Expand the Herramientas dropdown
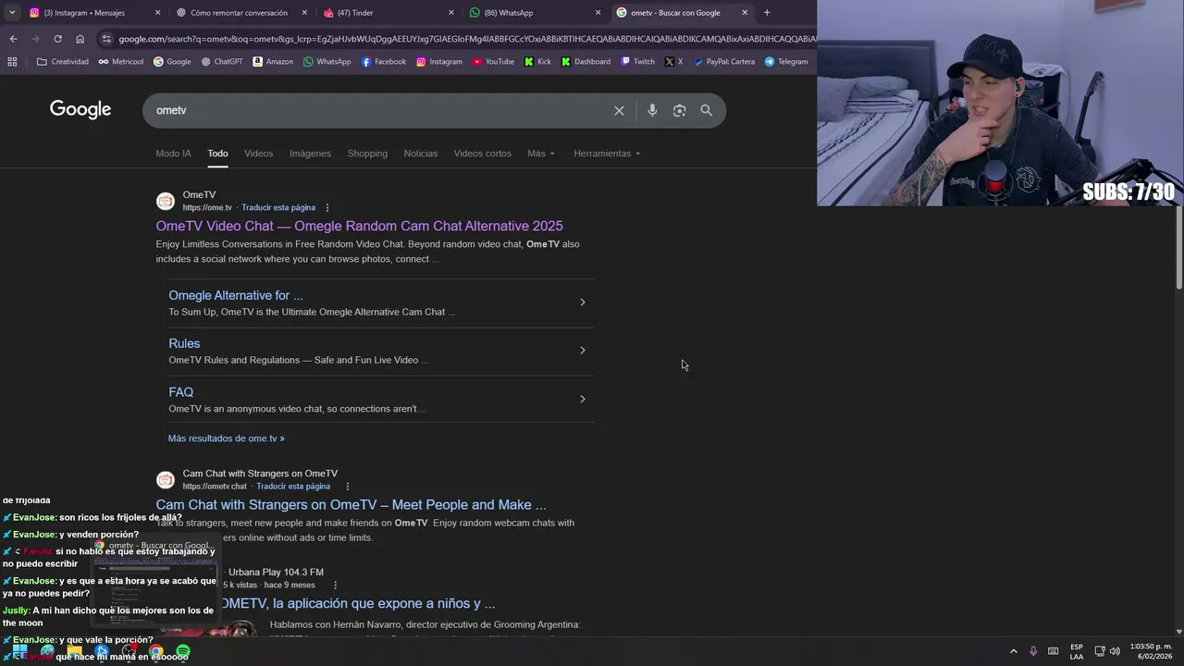Image resolution: width=1184 pixels, height=666 pixels. click(607, 154)
